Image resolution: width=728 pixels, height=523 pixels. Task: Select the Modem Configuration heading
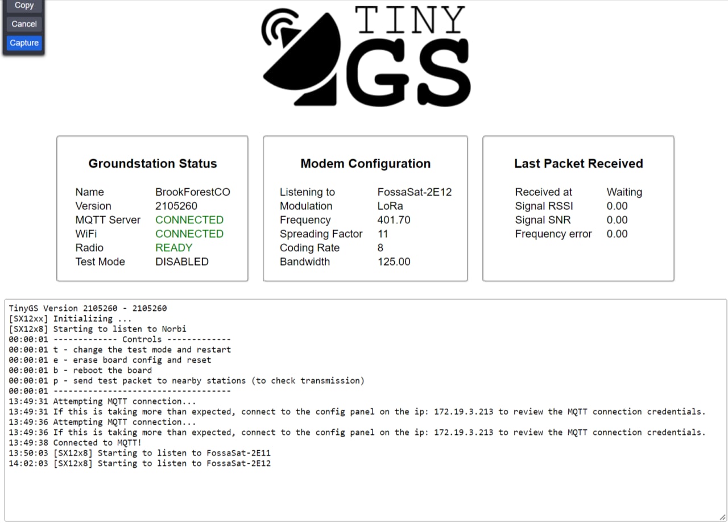click(x=365, y=164)
